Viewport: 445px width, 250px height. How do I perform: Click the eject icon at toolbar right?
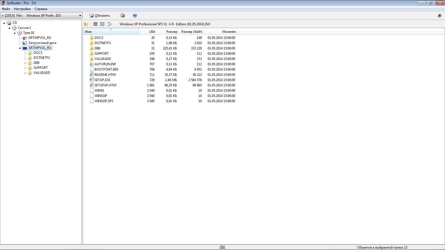pyautogui.click(x=439, y=16)
